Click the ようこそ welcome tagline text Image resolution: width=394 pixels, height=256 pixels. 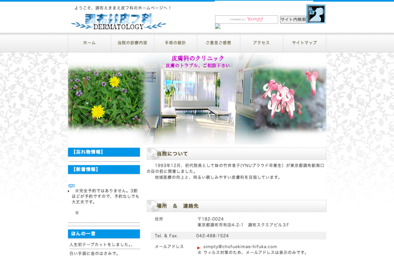(x=123, y=8)
